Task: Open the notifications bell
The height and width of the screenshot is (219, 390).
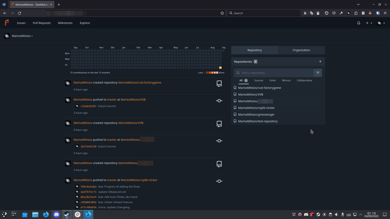Action: tap(358, 23)
